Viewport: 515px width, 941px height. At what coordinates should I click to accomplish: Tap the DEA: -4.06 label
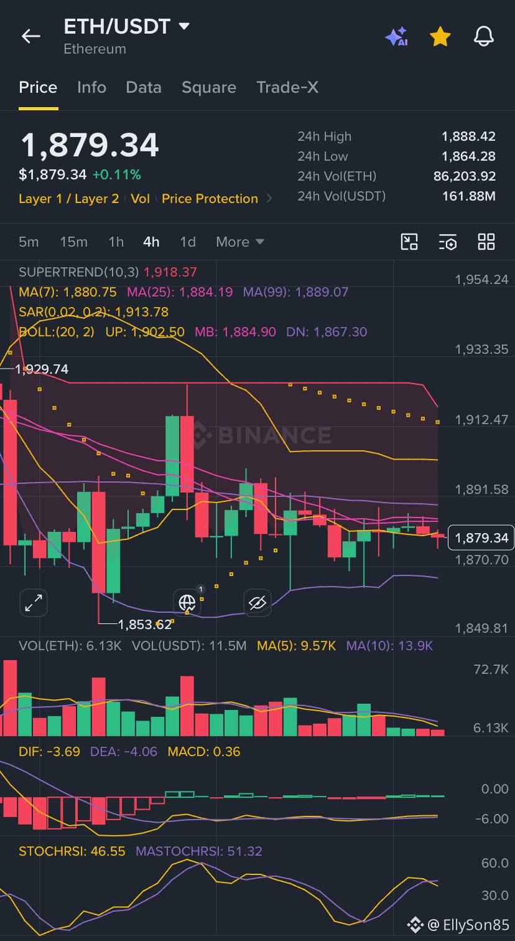(124, 752)
